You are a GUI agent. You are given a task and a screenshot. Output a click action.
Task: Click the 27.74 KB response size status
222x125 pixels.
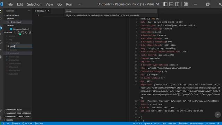(27, 124)
